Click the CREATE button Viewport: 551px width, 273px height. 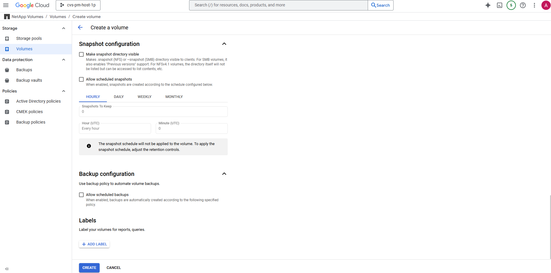pyautogui.click(x=89, y=268)
